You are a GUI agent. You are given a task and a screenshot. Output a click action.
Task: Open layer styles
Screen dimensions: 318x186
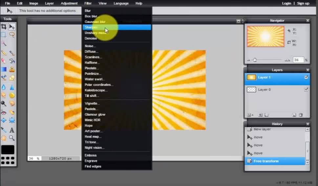[x=266, y=115]
